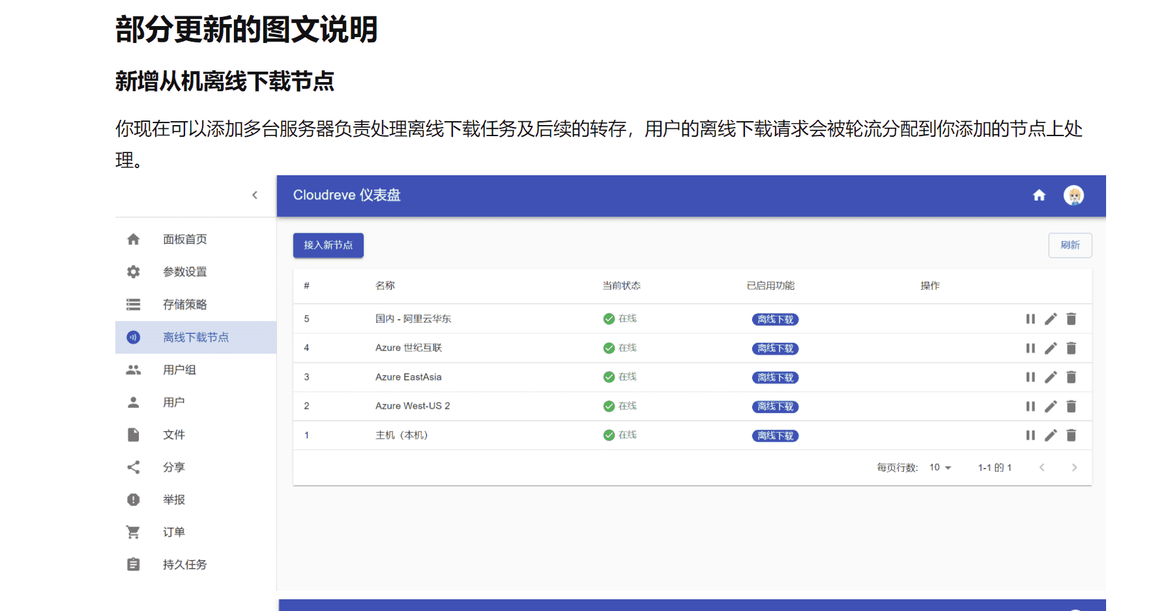1168x611 pixels.
Task: Click the 刷新 button
Action: click(x=1070, y=246)
